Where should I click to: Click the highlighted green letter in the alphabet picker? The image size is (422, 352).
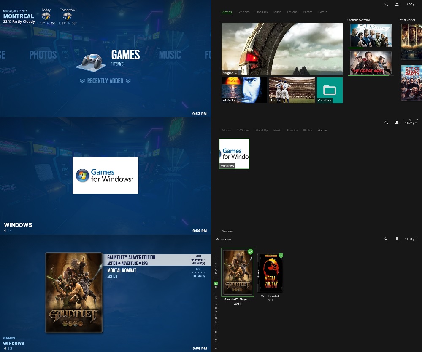(x=216, y=283)
